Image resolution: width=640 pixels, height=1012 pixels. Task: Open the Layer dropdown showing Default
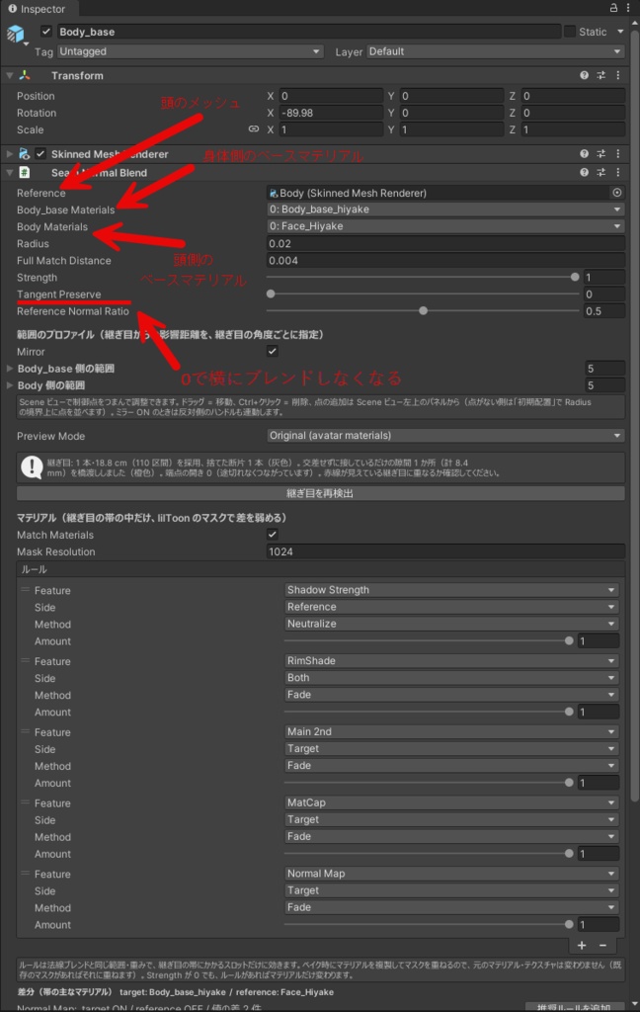496,51
